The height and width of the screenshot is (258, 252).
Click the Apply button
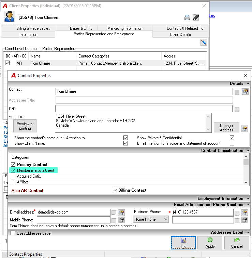[x=210, y=243]
